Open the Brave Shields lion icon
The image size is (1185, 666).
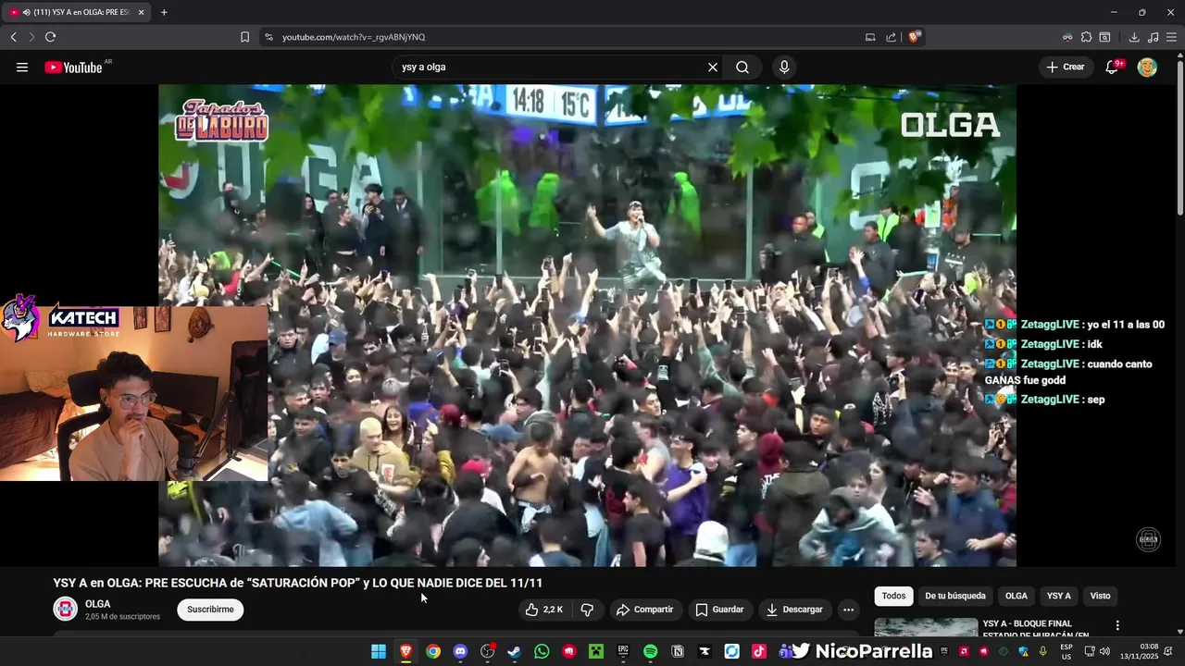click(915, 37)
